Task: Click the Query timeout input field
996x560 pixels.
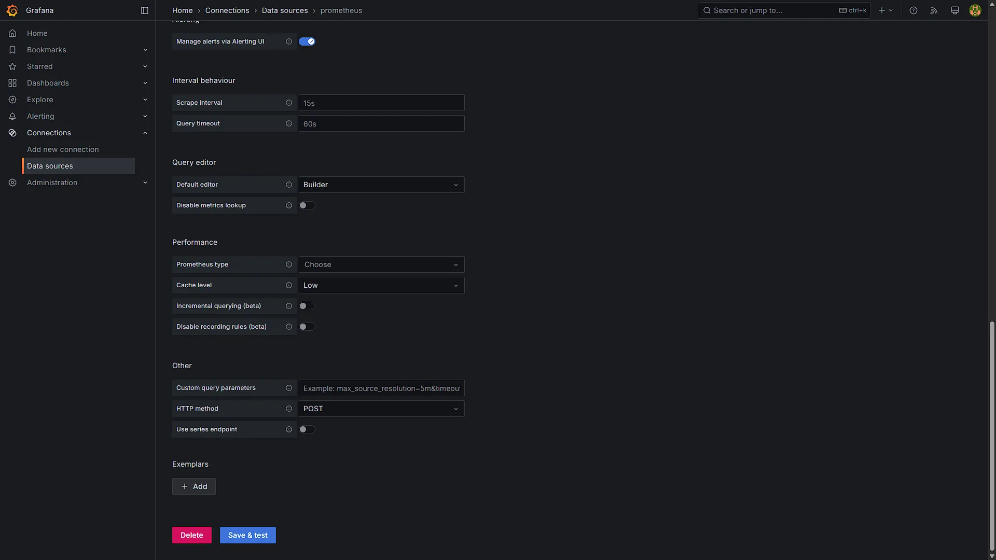Action: point(381,123)
